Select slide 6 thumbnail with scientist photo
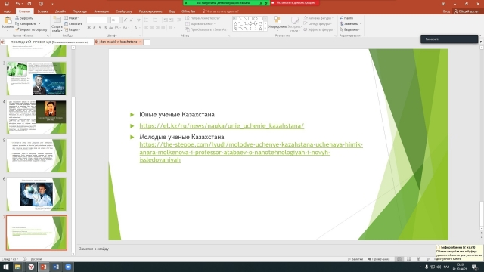Screen dimensions: 484x272 point(36,194)
